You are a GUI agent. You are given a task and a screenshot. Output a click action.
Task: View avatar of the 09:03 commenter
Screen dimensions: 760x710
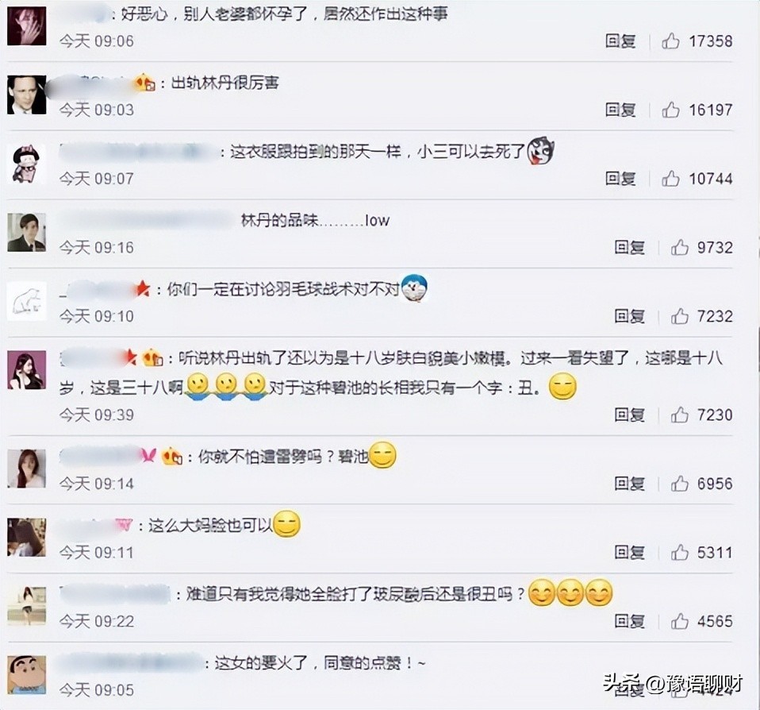pos(27,95)
